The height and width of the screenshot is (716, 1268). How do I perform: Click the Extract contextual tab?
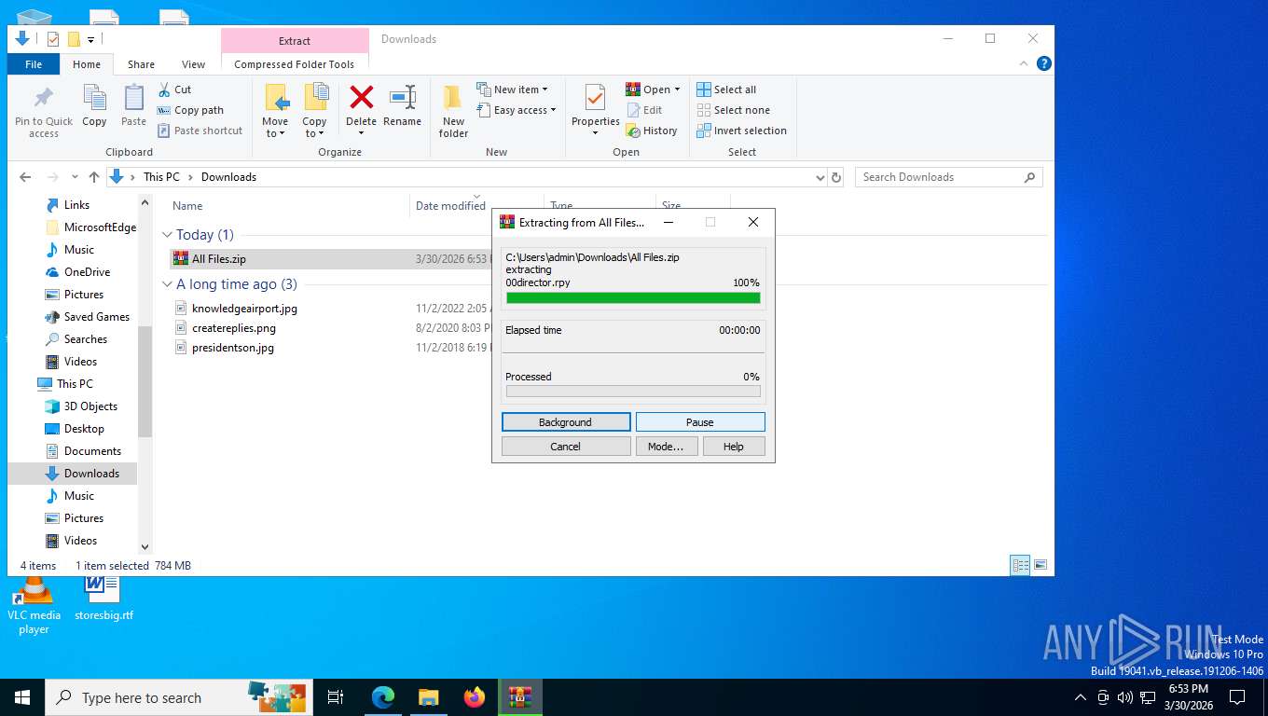pyautogui.click(x=295, y=40)
